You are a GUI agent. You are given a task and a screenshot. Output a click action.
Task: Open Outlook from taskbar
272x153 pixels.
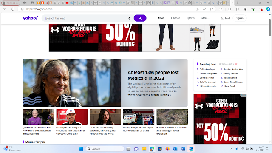175,149
